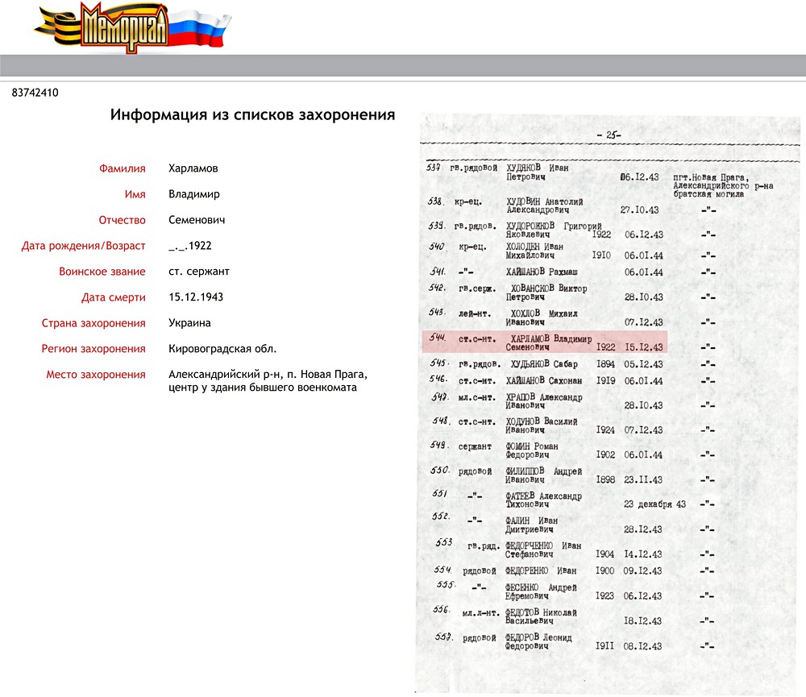Click scan entry ХОХЛОВ Михаил Иванович
The height and width of the screenshot is (697, 806).
click(542, 317)
